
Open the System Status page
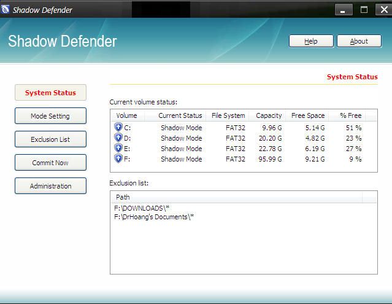click(50, 93)
